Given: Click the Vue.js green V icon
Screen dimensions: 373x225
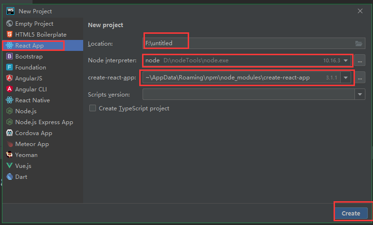Looking at the screenshot, I should [x=10, y=166].
